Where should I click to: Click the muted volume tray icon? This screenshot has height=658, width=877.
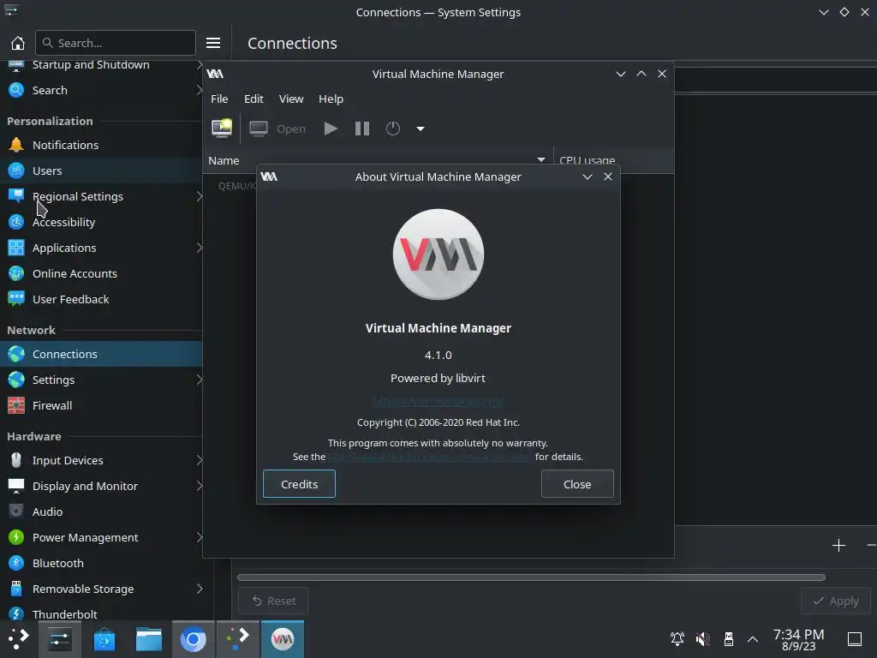point(703,639)
